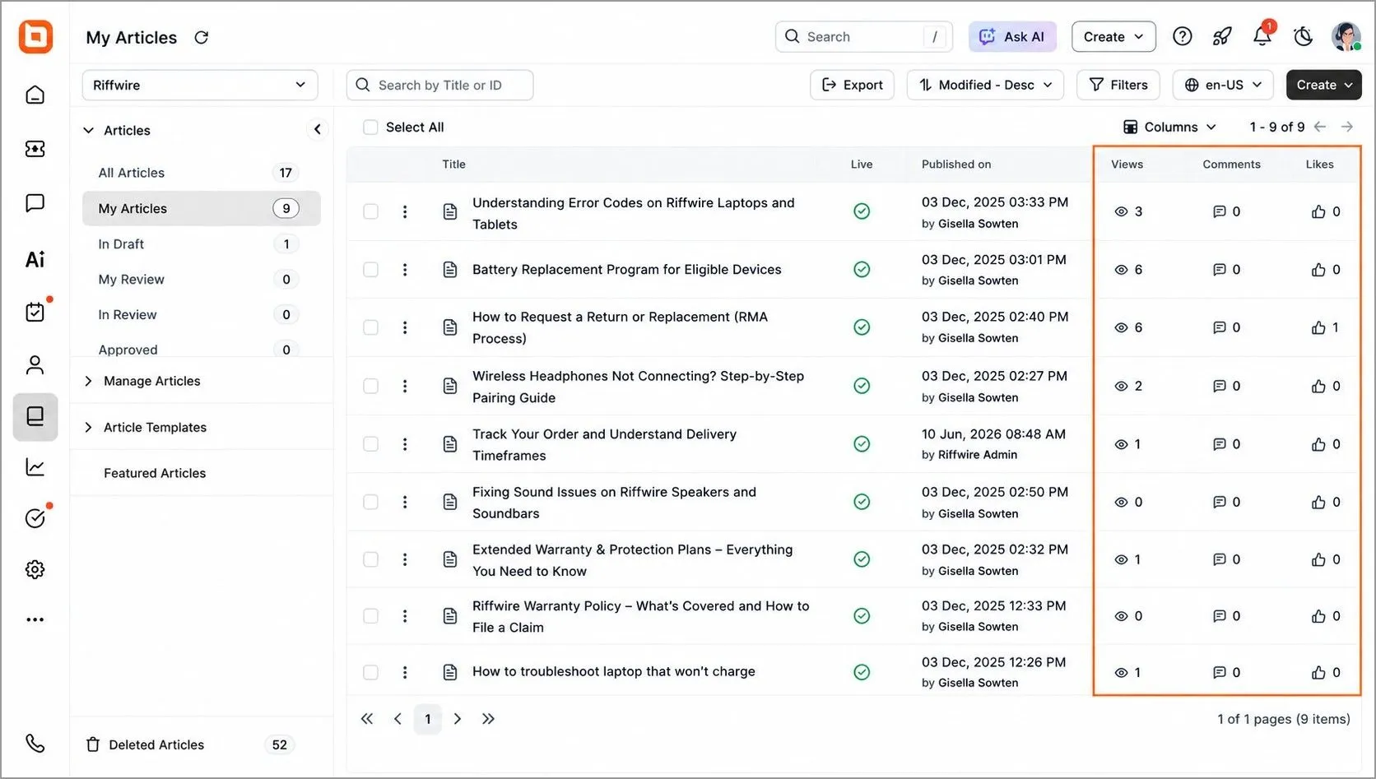Go to next page arrow in top pagination
This screenshot has height=779, width=1376.
pyautogui.click(x=1347, y=127)
